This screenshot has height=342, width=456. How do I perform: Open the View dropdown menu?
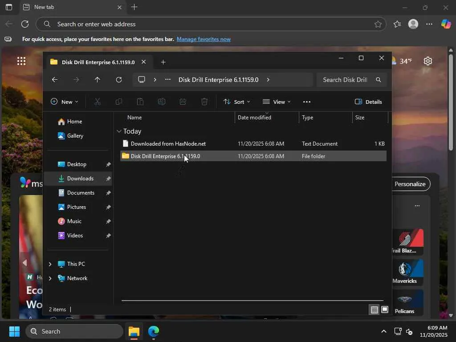(276, 102)
